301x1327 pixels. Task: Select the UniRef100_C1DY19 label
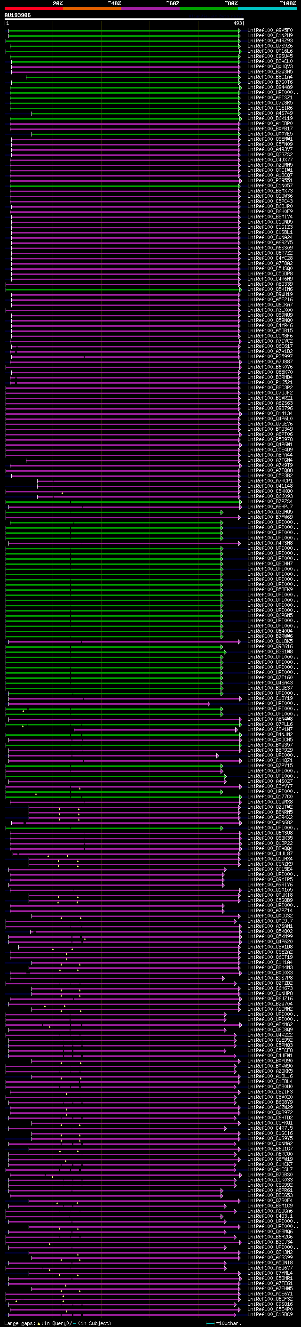click(x=270, y=698)
